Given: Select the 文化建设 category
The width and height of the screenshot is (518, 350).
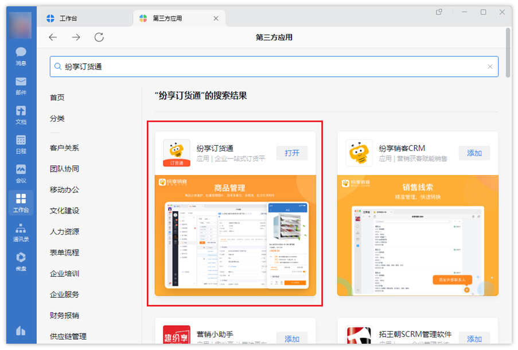Looking at the screenshot, I should pos(64,211).
